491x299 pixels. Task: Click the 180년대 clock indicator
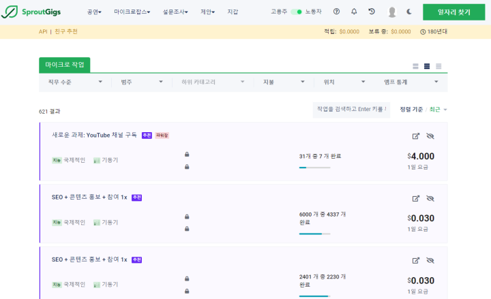[434, 31]
